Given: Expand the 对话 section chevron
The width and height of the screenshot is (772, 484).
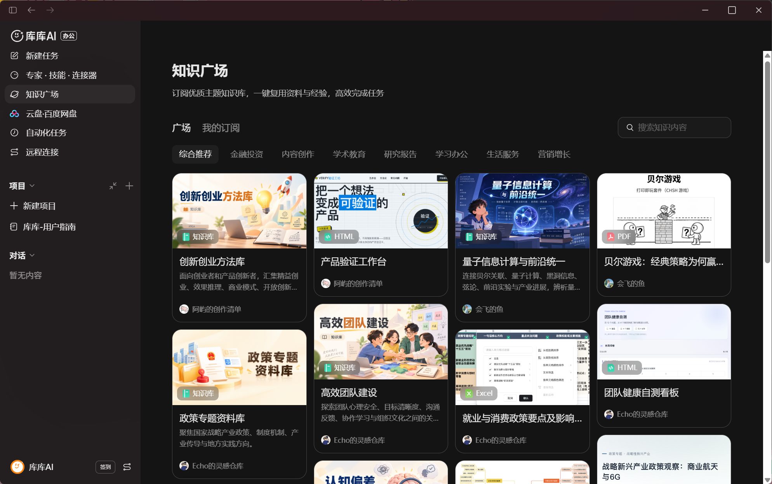Looking at the screenshot, I should [32, 255].
